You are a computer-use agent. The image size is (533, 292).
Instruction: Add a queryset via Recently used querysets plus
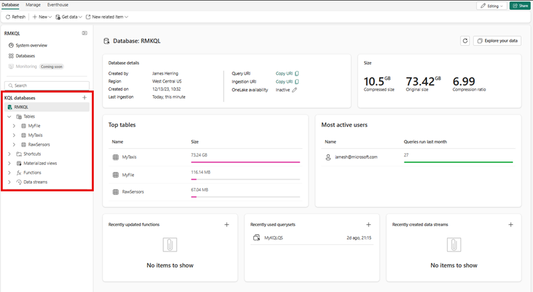(368, 225)
